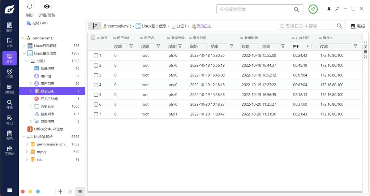Click the green shield icon in title bar
This screenshot has width=370, height=196.
[x=313, y=9]
